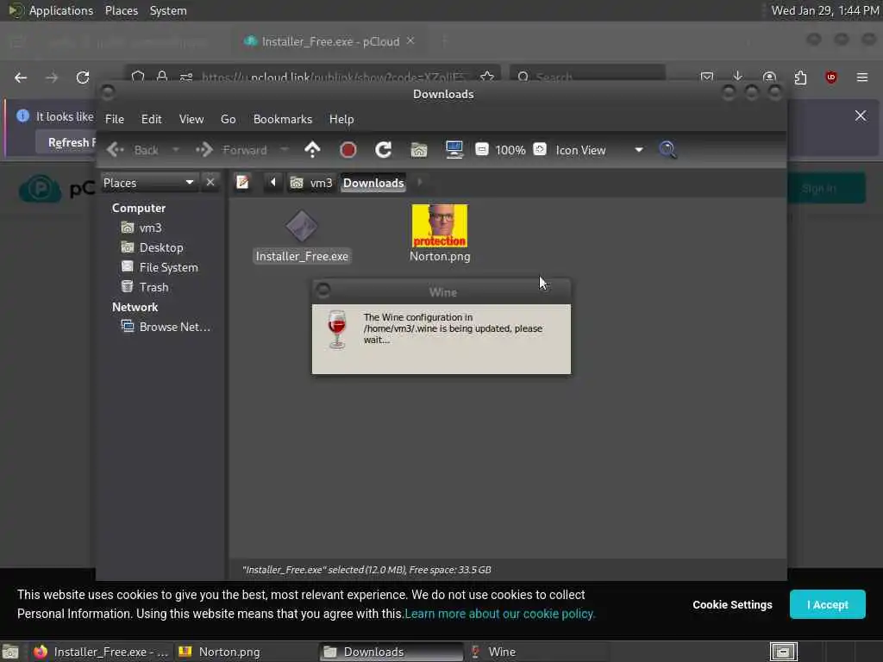The height and width of the screenshot is (662, 883).
Task: Click the Back navigation button
Action: click(134, 150)
